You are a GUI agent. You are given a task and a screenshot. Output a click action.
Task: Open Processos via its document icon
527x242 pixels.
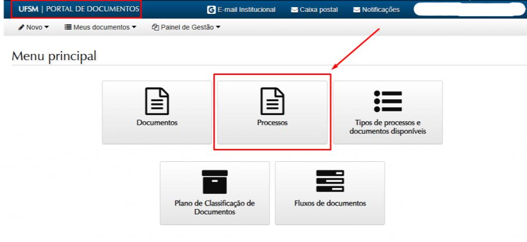tap(272, 101)
